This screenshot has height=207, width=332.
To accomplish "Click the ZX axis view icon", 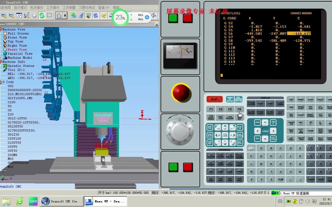I will pyautogui.click(x=59, y=15).
